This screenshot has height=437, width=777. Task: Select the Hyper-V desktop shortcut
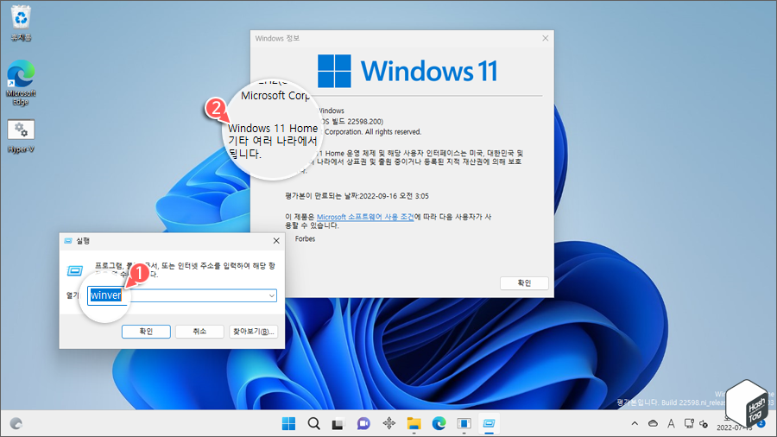[21, 136]
